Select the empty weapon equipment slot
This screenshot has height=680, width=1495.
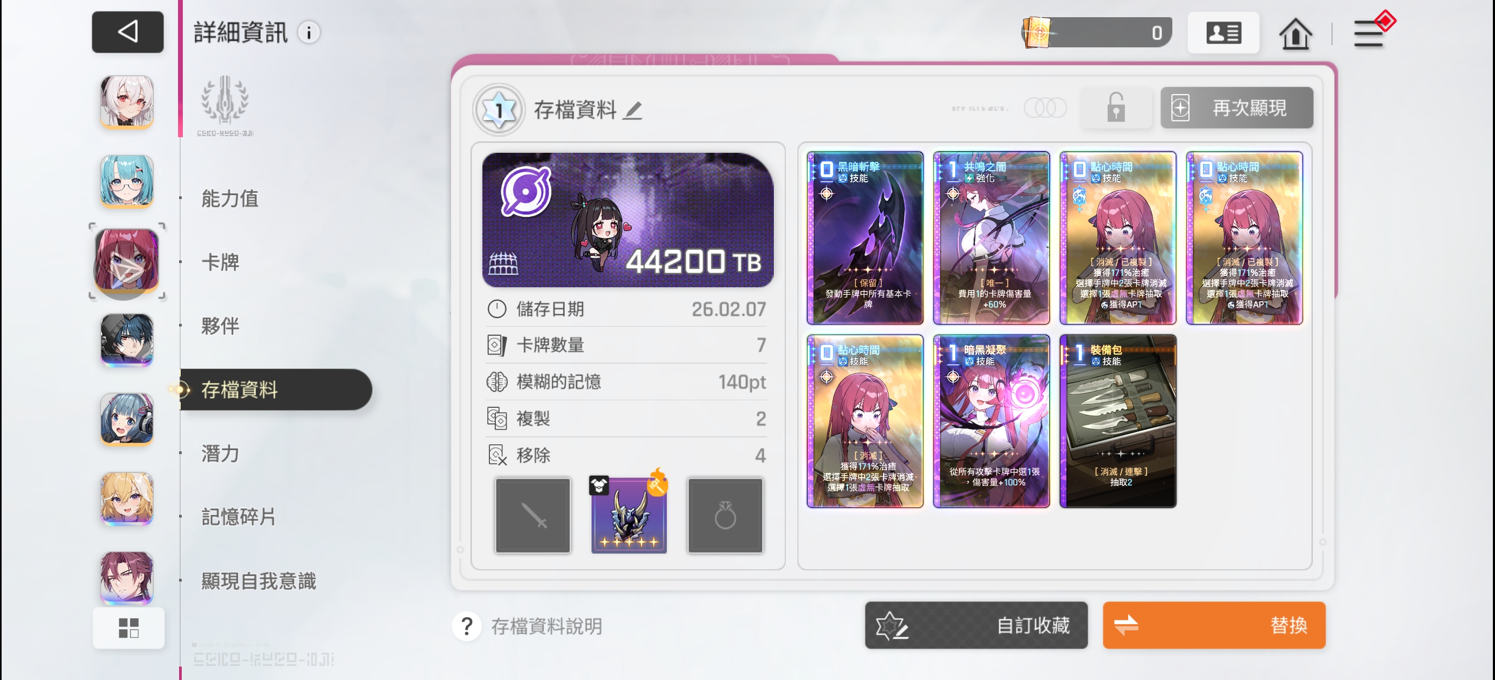(x=533, y=515)
